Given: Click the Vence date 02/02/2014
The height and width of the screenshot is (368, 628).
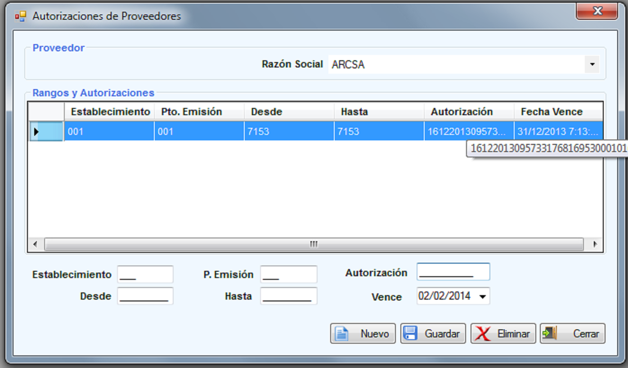Looking at the screenshot, I should click(x=444, y=296).
